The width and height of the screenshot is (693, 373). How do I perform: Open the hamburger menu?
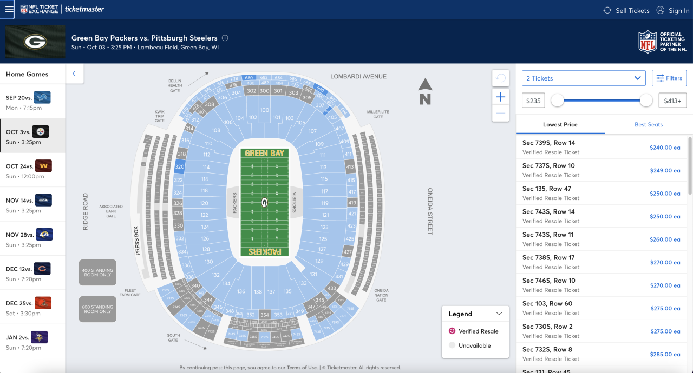[9, 9]
